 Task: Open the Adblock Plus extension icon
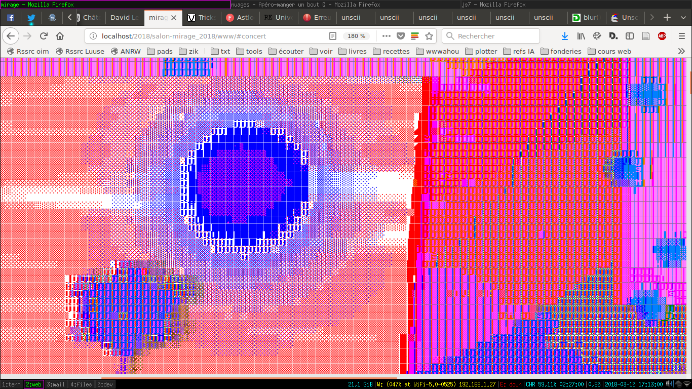click(662, 36)
